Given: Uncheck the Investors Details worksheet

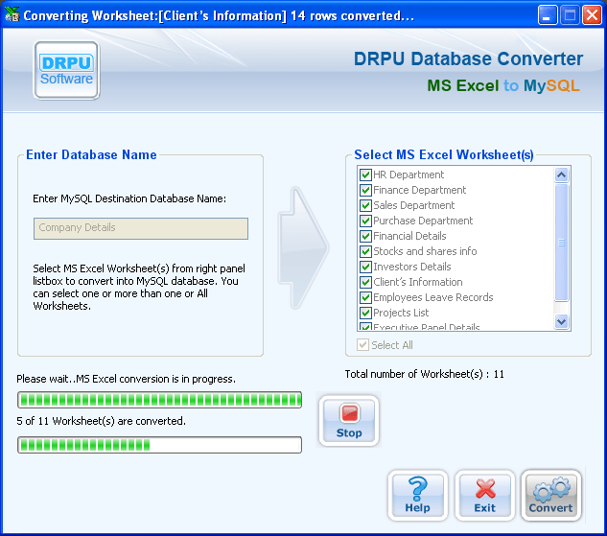Looking at the screenshot, I should point(365,267).
